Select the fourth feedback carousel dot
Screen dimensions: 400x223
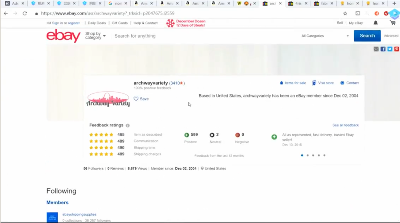click(x=319, y=155)
